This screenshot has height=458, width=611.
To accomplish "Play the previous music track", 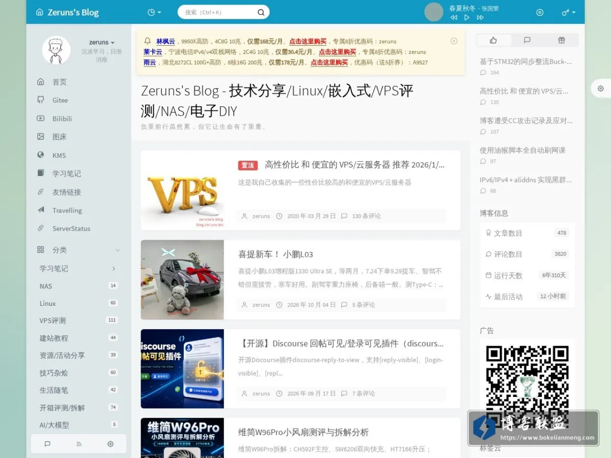I will pyautogui.click(x=454, y=17).
